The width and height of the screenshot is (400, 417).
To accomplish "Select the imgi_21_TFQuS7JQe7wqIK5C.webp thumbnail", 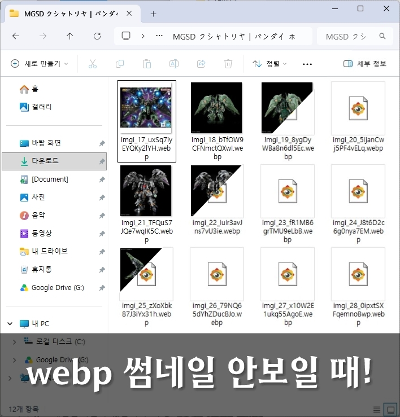I will [146, 191].
